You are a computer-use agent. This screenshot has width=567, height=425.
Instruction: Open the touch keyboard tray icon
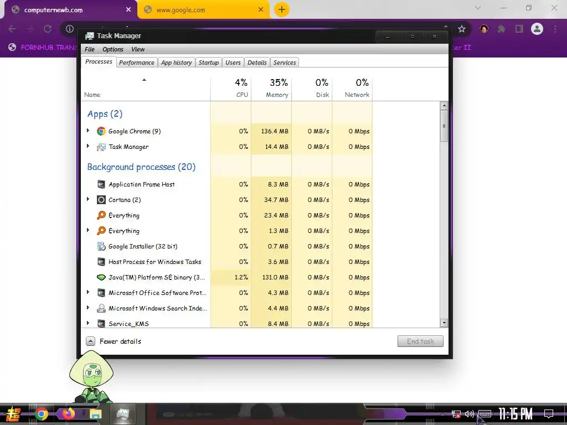[x=485, y=414]
